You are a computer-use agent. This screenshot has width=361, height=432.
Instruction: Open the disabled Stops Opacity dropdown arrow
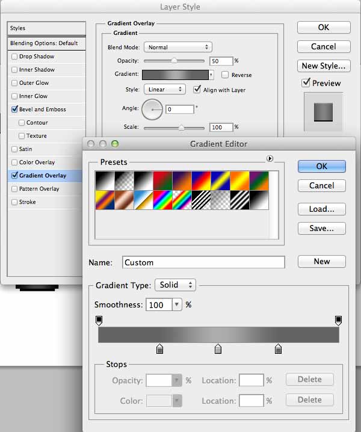tap(177, 380)
